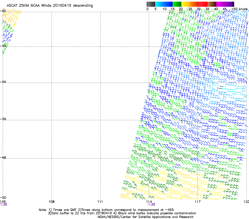Click the latitude label '-42'
Screen dimensions: 249x219
coord(3,46)
